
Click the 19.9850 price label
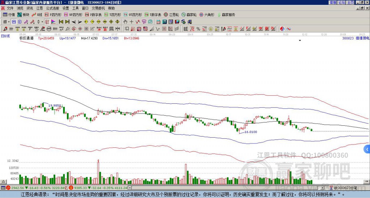tap(55, 106)
